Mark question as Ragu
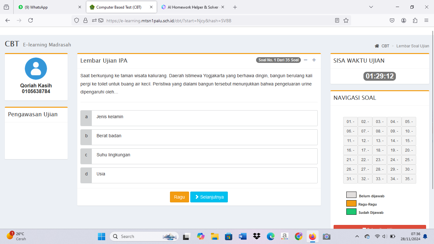The width and height of the screenshot is (434, 244). tap(180, 197)
